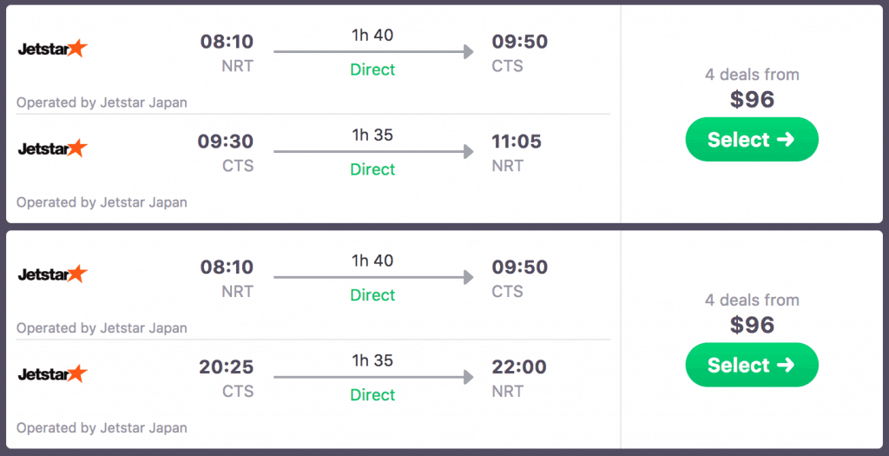The image size is (889, 456).
Task: Click "4 deals from" text in top card
Action: [x=752, y=75]
